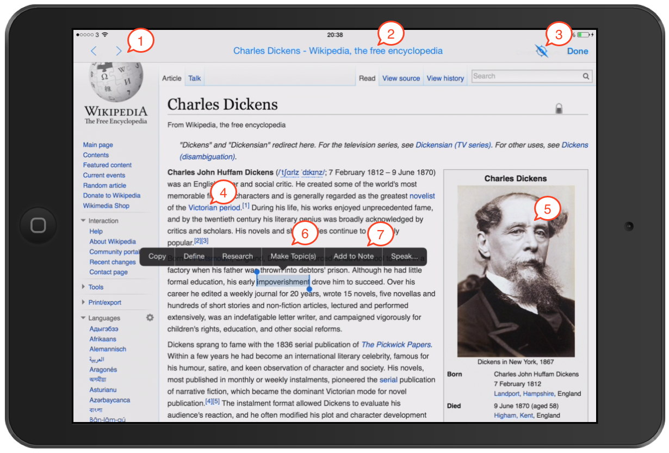Choose Define from the selection menu
Screen dimensions: 669x453
click(194, 257)
